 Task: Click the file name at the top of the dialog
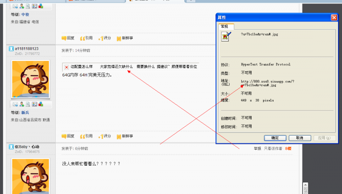[x=259, y=34]
